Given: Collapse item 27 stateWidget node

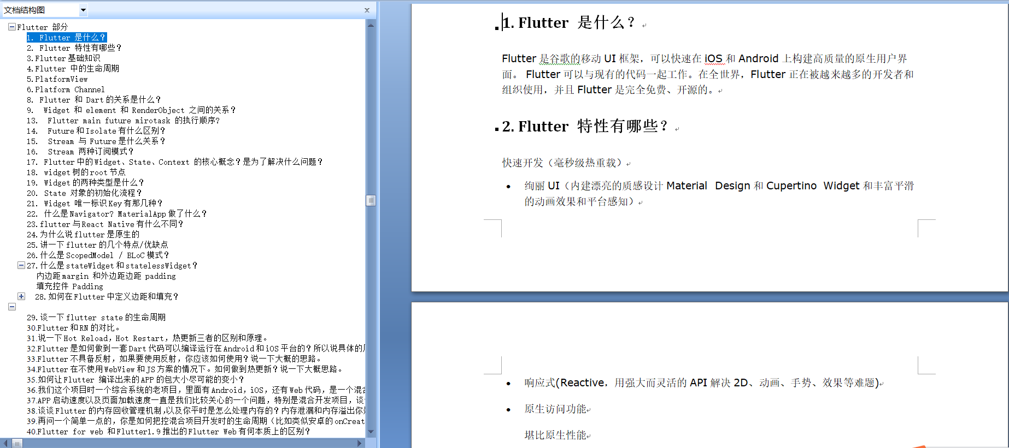Looking at the screenshot, I should click(x=21, y=265).
